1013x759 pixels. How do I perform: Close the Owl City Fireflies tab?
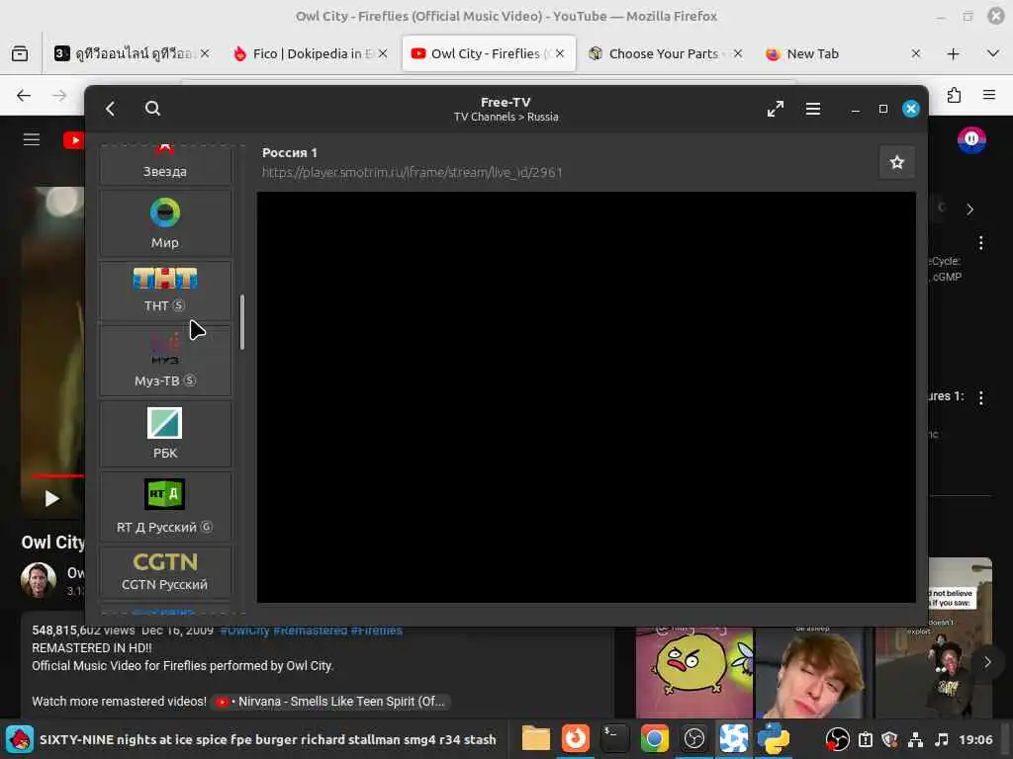[560, 53]
